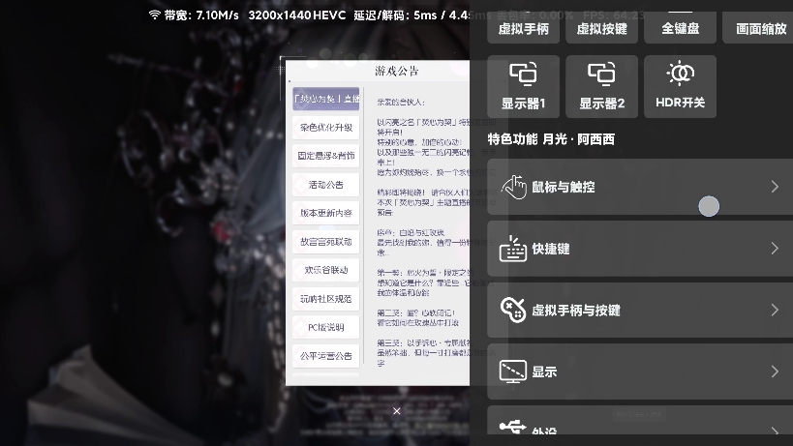Toggle the HDR开关 switch
793x446 pixels.
[x=681, y=86]
